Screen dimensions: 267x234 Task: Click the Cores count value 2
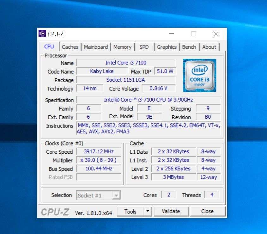click(169, 195)
